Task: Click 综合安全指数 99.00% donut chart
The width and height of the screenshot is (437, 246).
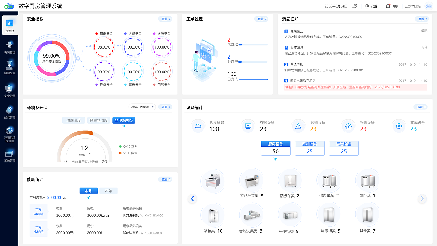Action: pos(52,58)
